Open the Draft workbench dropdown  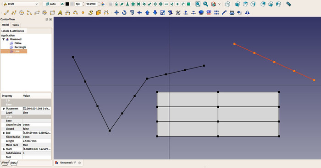[21, 4]
